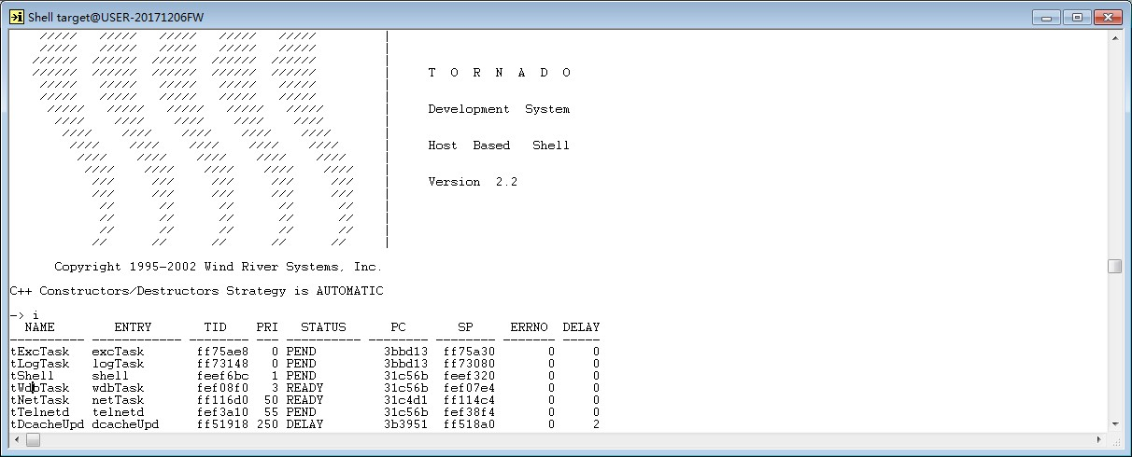
Task: Click TID value ff116d0
Action: (x=222, y=400)
